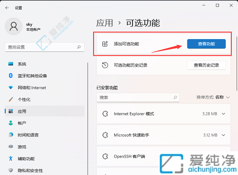The height and width of the screenshot is (175, 238).
Task: Click the network diamond icon
Action: point(11,88)
